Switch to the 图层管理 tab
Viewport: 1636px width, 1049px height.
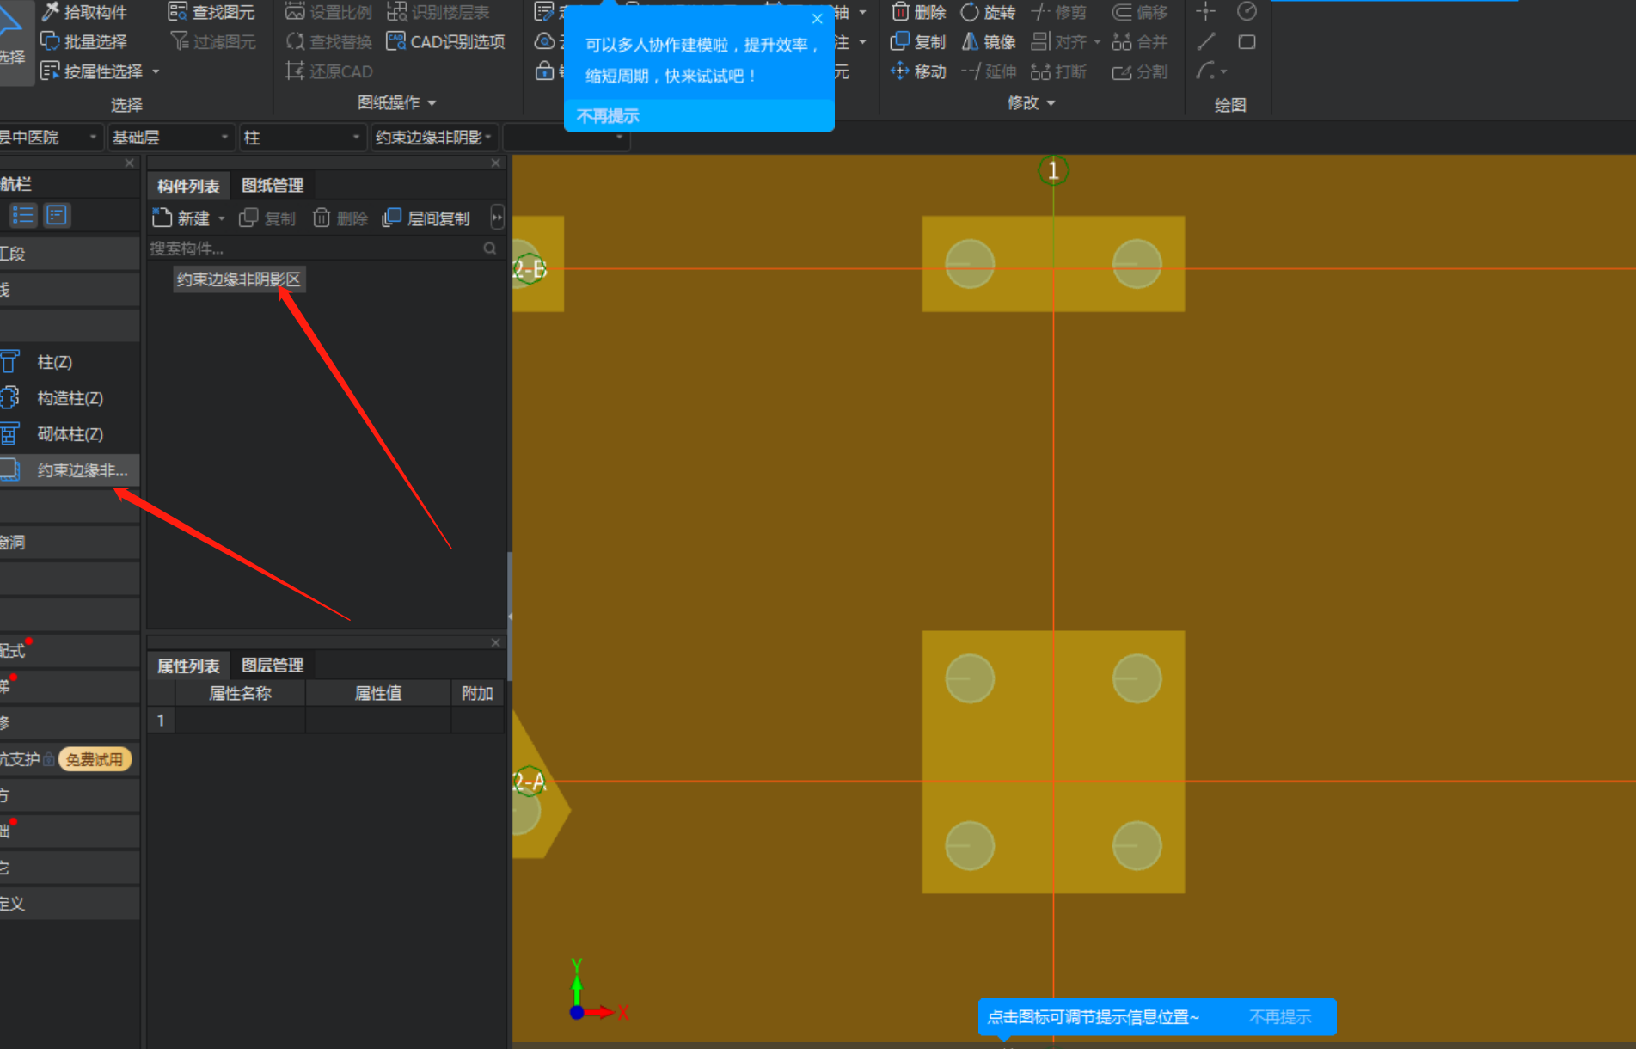click(x=273, y=665)
